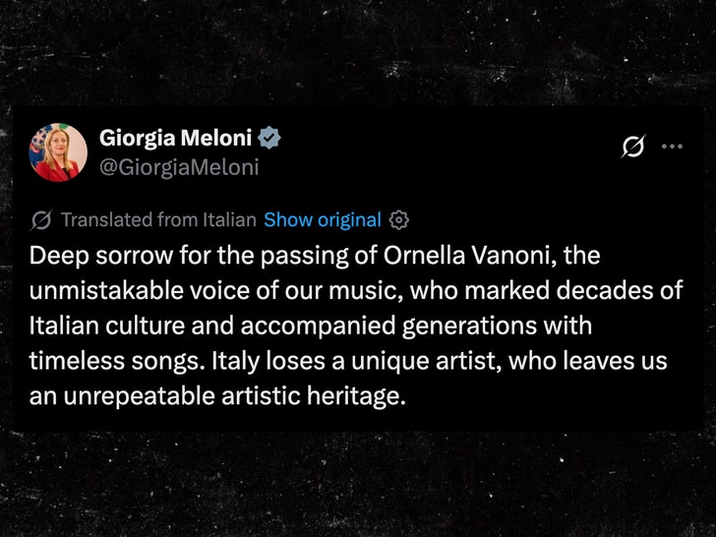The height and width of the screenshot is (537, 716).
Task: Click the blue verified badge
Action: click(x=270, y=139)
